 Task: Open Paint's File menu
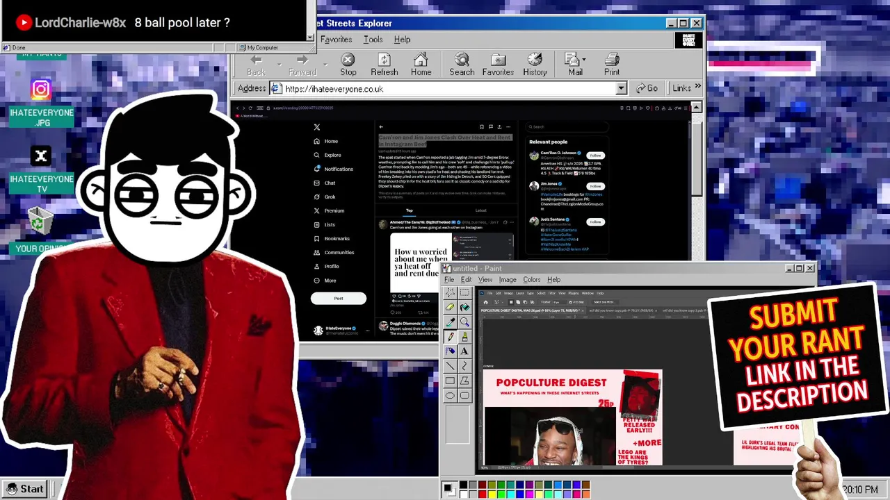pos(449,280)
